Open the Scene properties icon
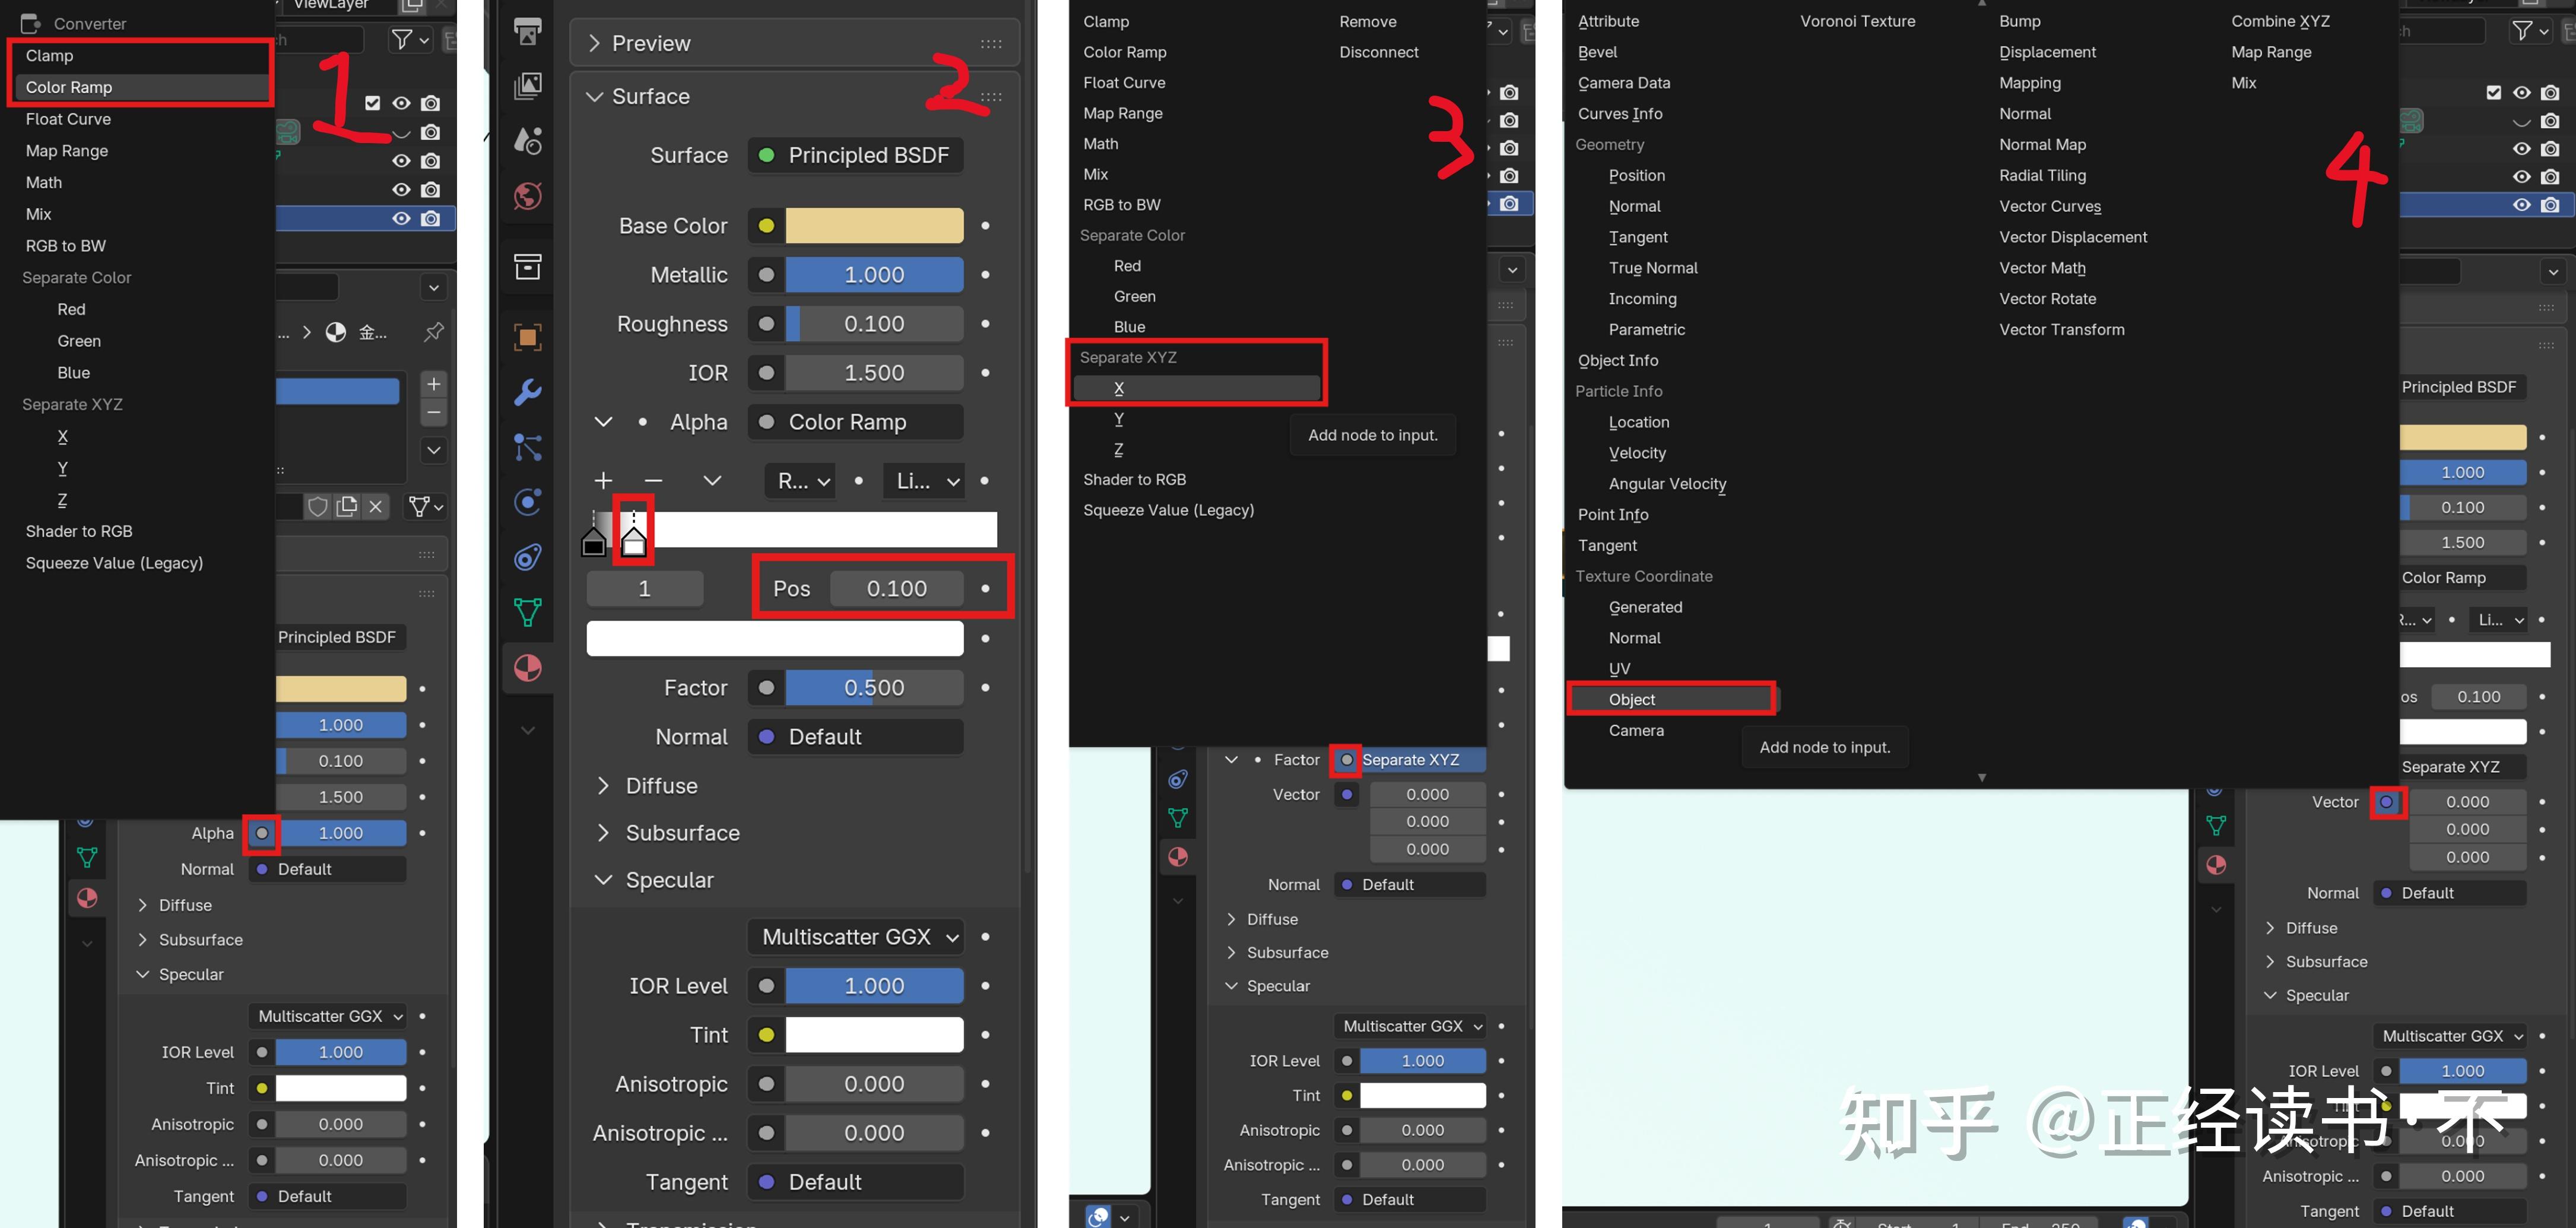 [x=527, y=140]
